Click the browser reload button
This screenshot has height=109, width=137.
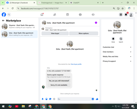13,8
